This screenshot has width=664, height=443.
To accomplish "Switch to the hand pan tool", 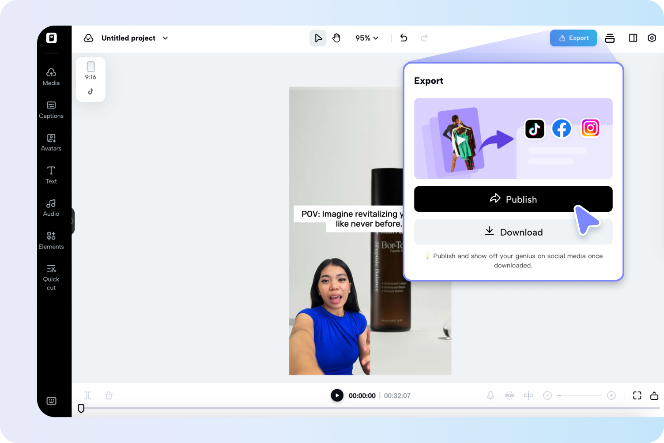I will coord(336,38).
